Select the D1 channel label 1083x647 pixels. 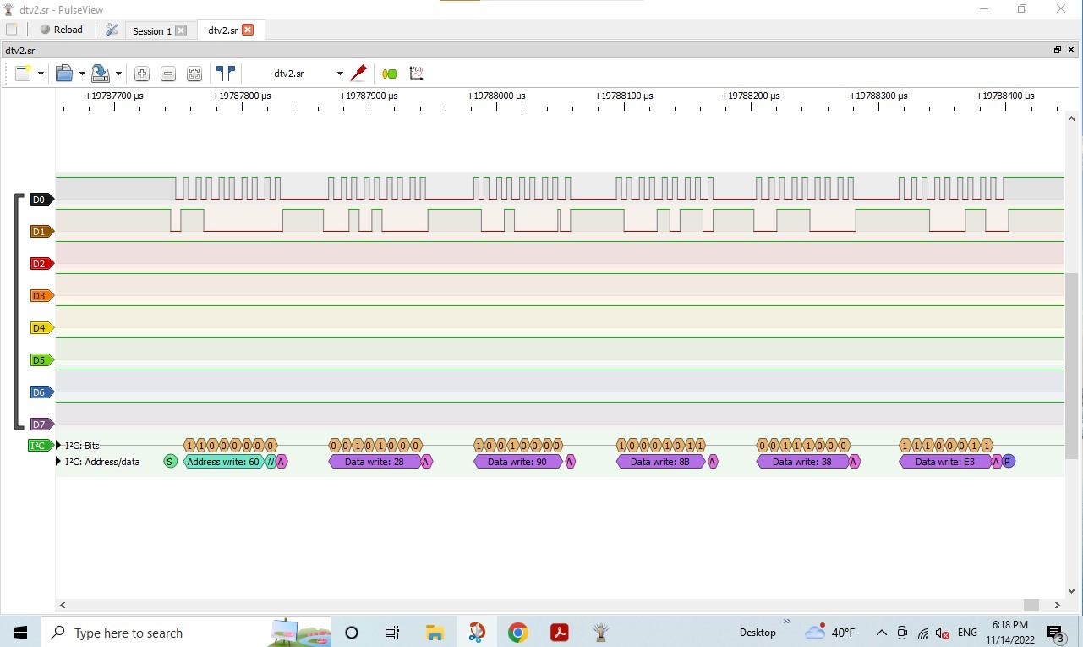[41, 232]
